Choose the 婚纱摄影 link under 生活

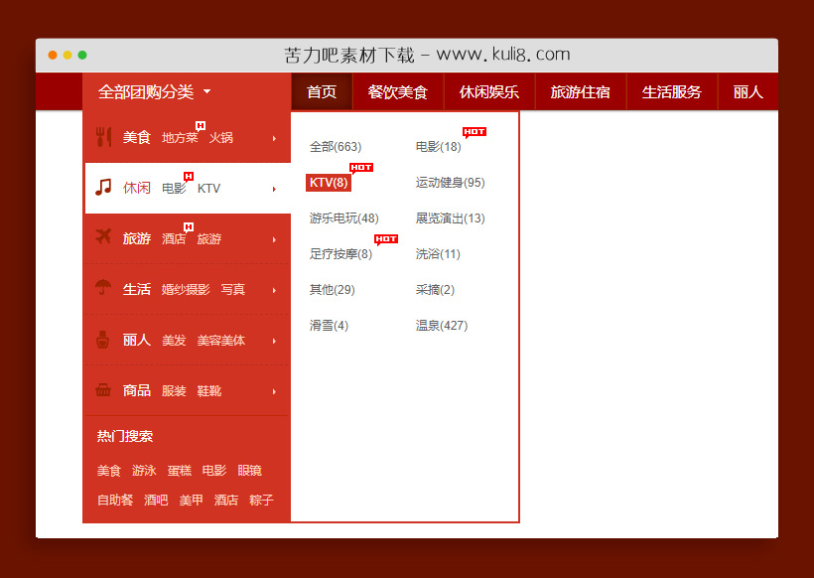(186, 290)
